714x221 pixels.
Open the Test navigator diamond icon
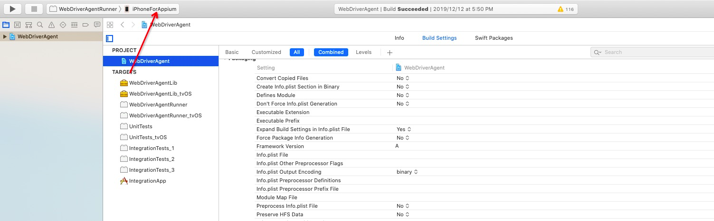63,25
